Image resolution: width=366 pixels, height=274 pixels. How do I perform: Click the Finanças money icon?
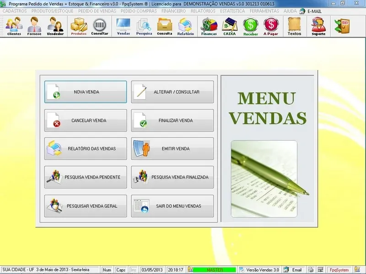tap(209, 26)
